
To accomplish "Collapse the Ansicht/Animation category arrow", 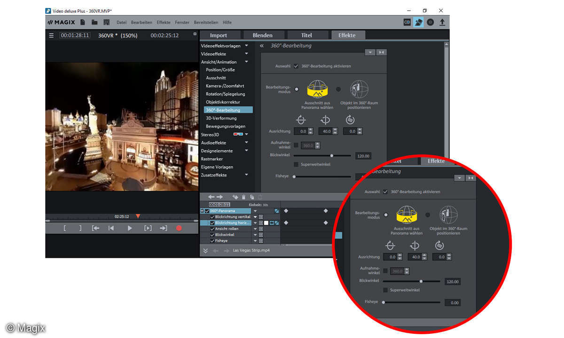I will tap(246, 62).
